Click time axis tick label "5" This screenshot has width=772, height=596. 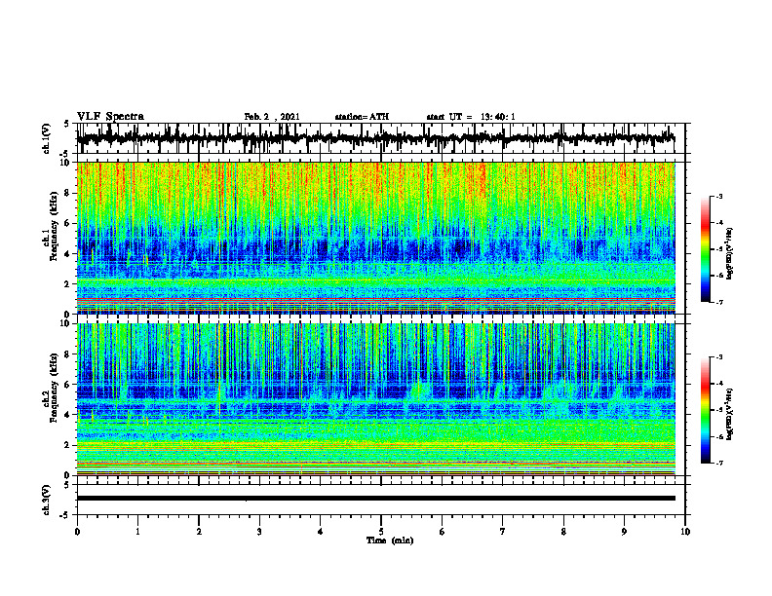(x=381, y=532)
